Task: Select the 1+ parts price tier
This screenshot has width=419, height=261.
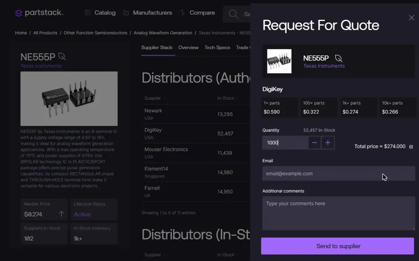Action: coord(280,108)
